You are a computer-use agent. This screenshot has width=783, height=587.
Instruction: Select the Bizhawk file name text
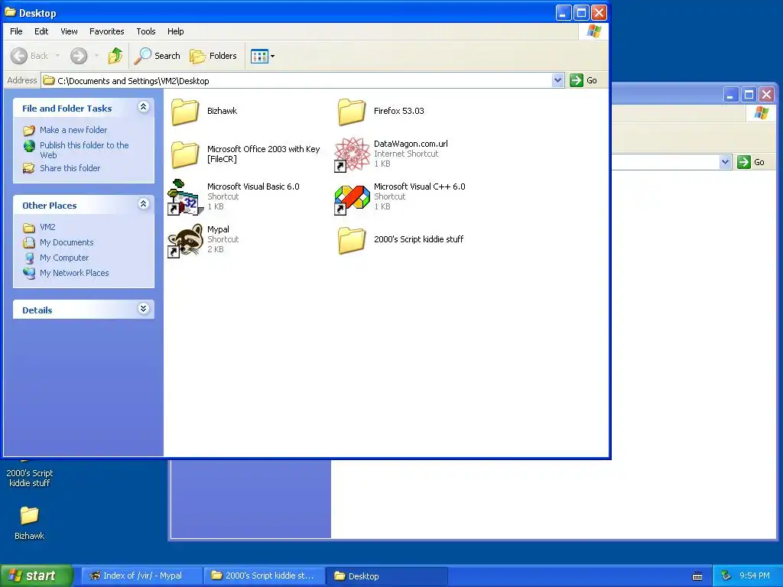coord(223,111)
